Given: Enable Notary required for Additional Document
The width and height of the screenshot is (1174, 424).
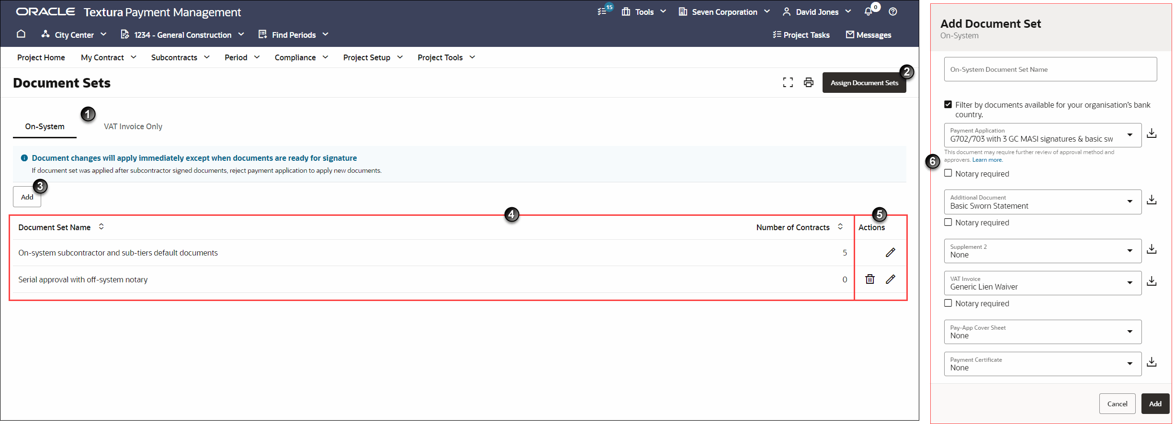Looking at the screenshot, I should (948, 222).
